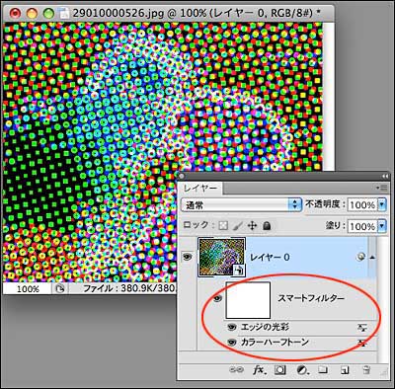Lock image pixels brush icon
The height and width of the screenshot is (389, 395).
click(237, 226)
